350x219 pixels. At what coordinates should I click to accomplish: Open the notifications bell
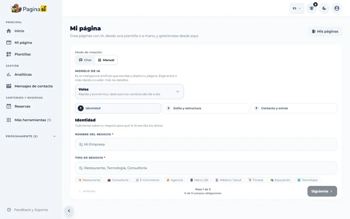[x=311, y=8]
